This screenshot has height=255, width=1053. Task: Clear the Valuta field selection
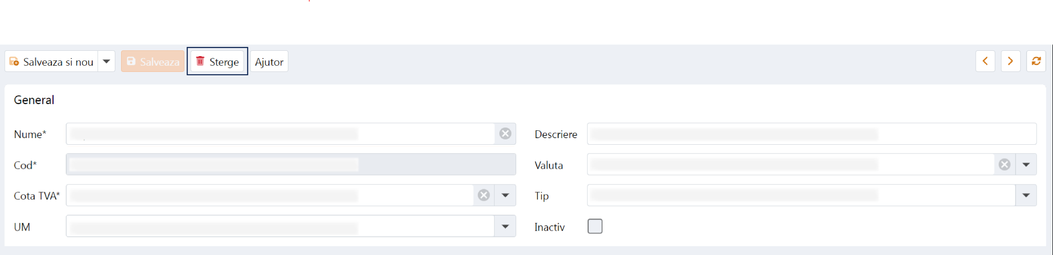point(1004,164)
